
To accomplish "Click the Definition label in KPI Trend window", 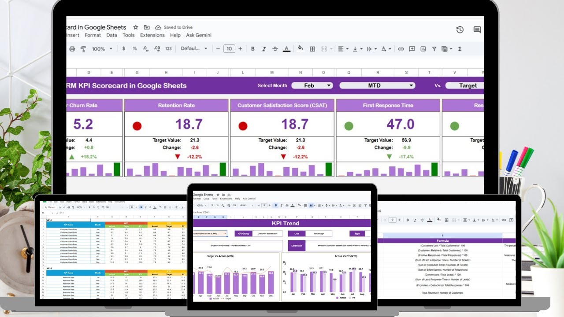I will [296, 245].
